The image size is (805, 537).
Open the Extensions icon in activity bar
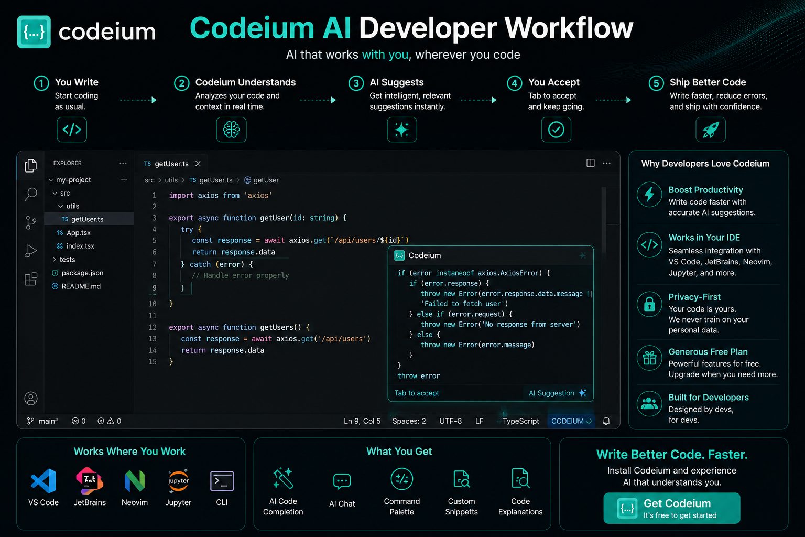tap(31, 279)
